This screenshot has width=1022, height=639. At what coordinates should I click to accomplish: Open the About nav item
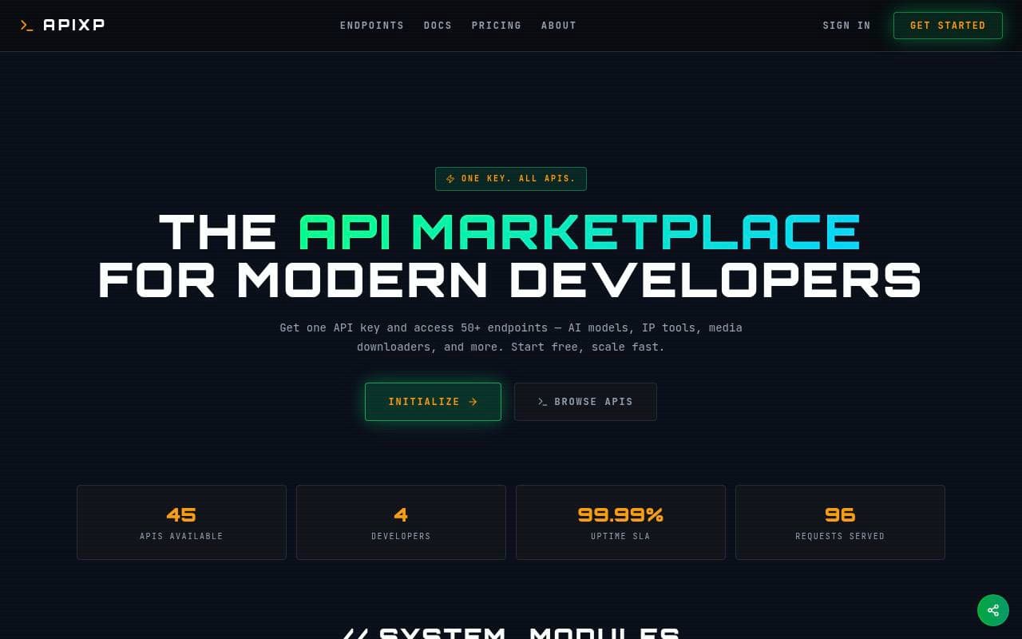tap(559, 26)
